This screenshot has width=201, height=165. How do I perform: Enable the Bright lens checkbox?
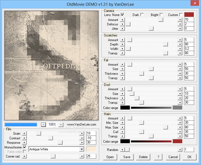(x=161, y=15)
